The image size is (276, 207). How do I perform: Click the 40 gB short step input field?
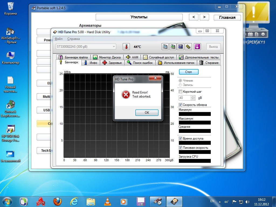[x=185, y=98]
